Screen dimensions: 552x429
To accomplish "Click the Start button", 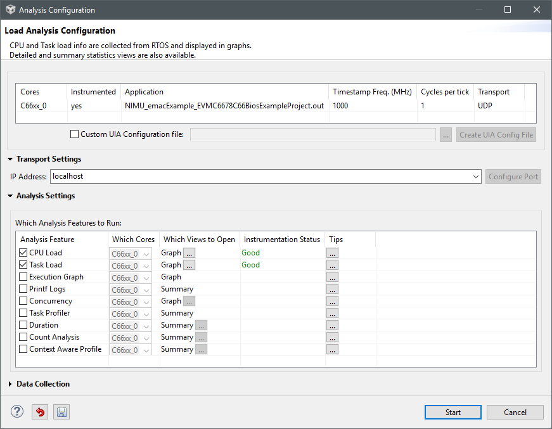I will click(x=453, y=412).
